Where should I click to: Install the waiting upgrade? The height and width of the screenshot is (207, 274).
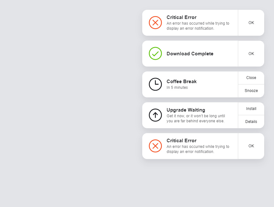(251, 109)
